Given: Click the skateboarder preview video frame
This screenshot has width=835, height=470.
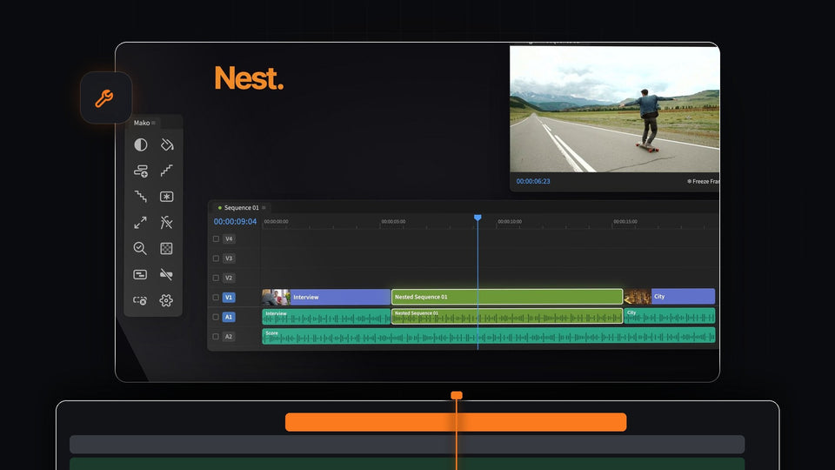Looking at the screenshot, I should [x=615, y=110].
